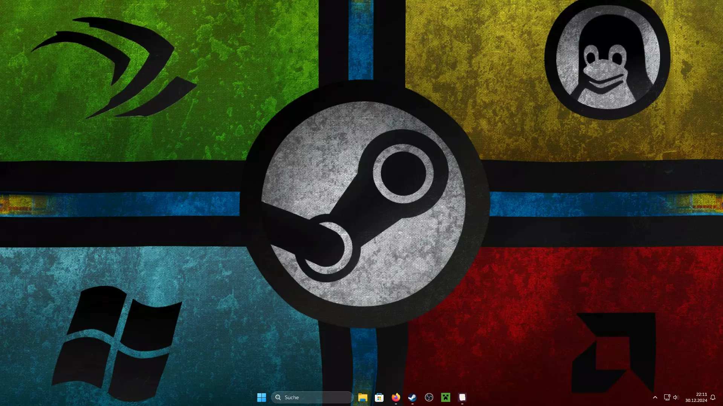Open the volume speaker control

[676, 397]
